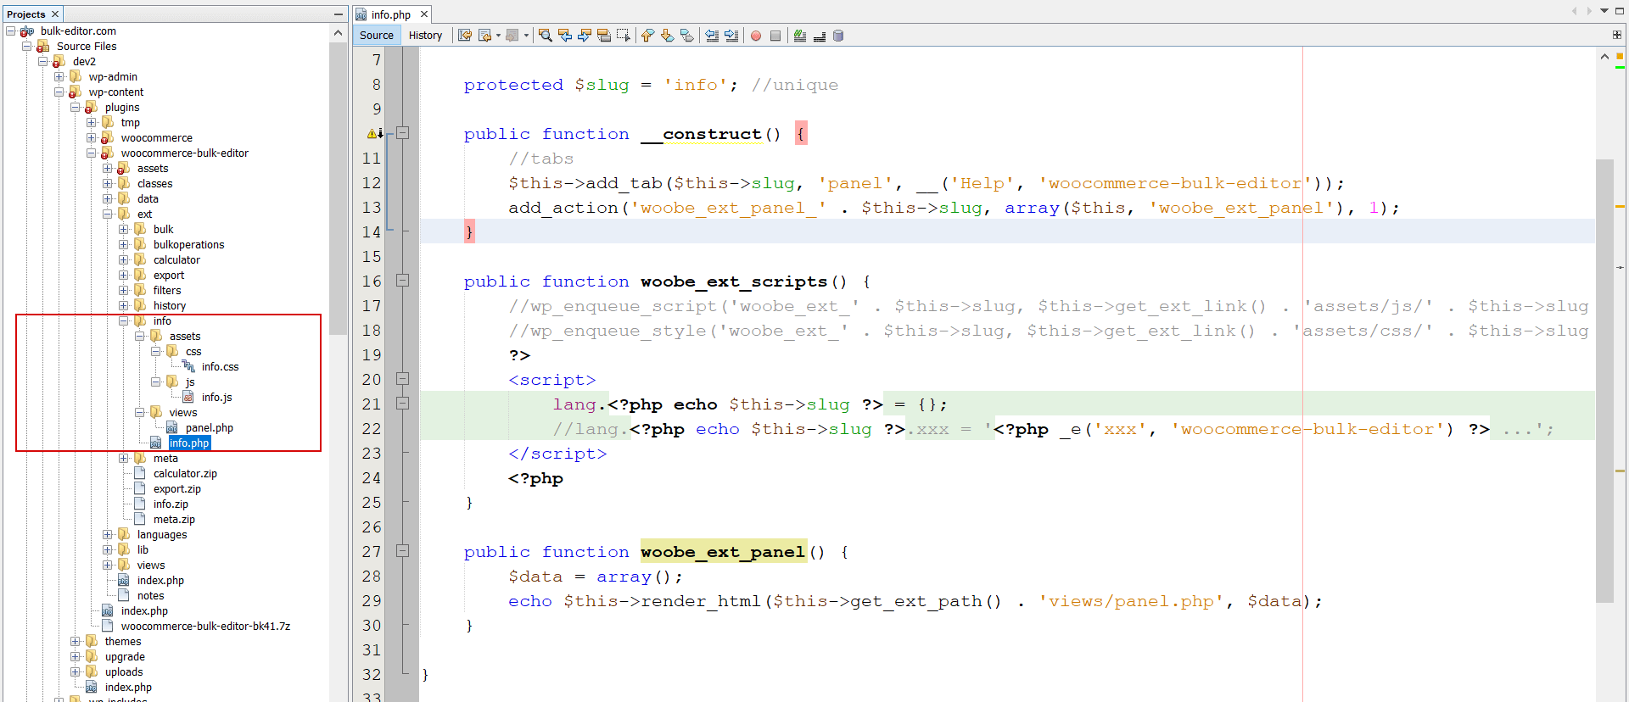Toggle highlight search icon in editor toolbar

604,36
